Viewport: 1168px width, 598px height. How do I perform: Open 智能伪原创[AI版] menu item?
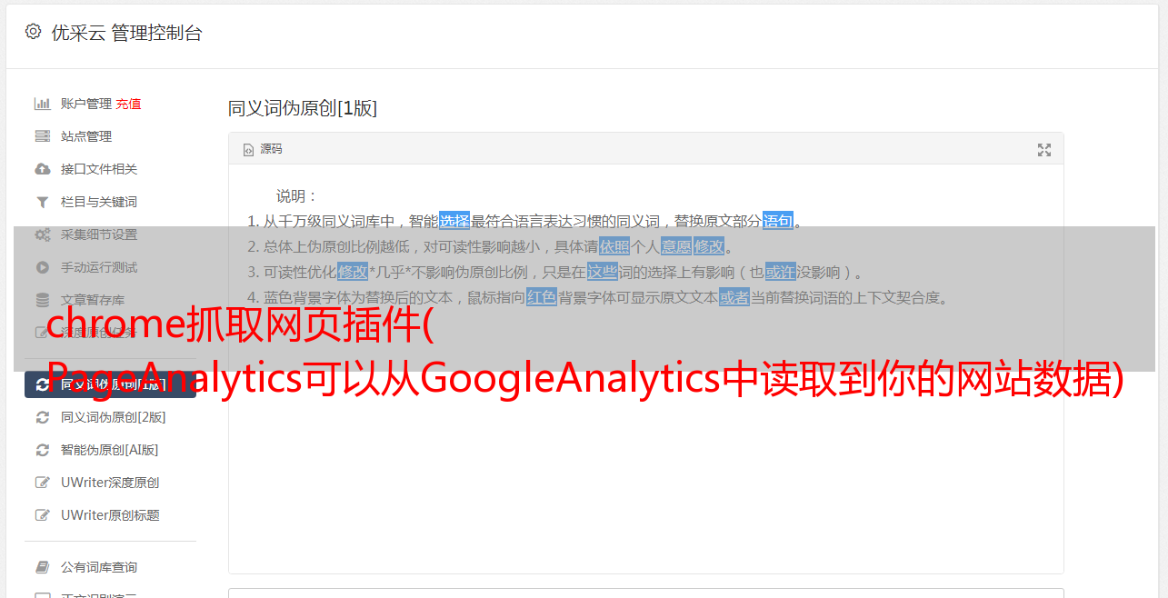pyautogui.click(x=110, y=450)
